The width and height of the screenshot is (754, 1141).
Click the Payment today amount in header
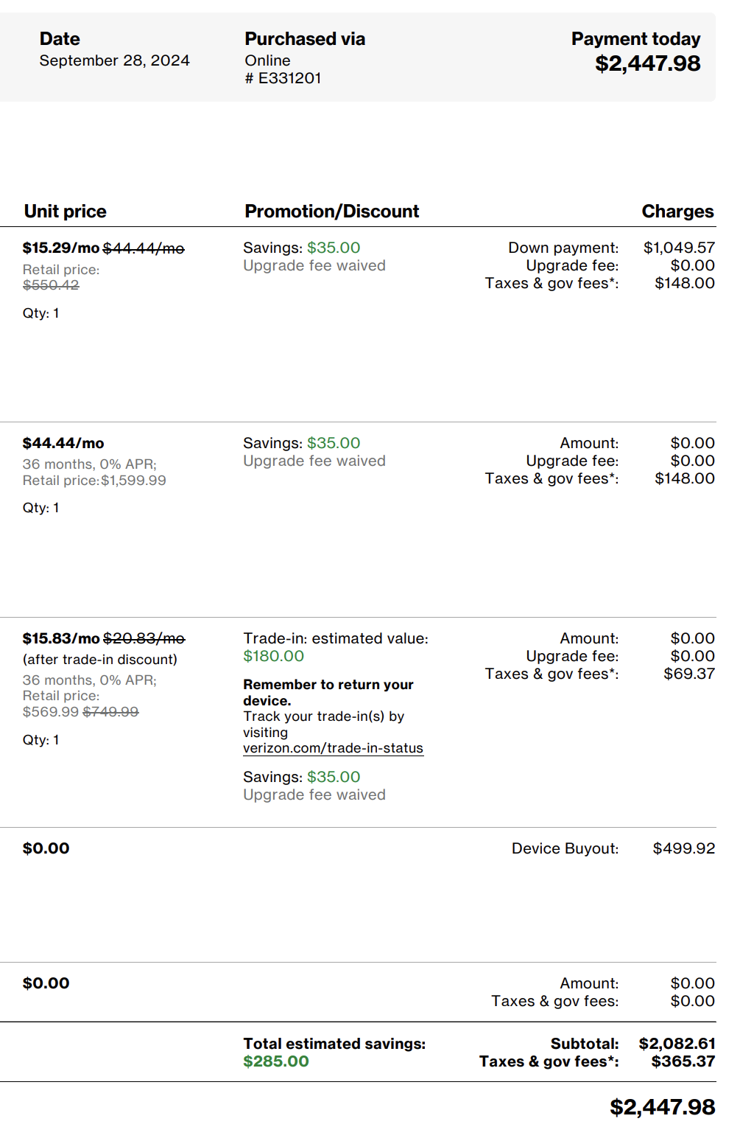point(647,63)
